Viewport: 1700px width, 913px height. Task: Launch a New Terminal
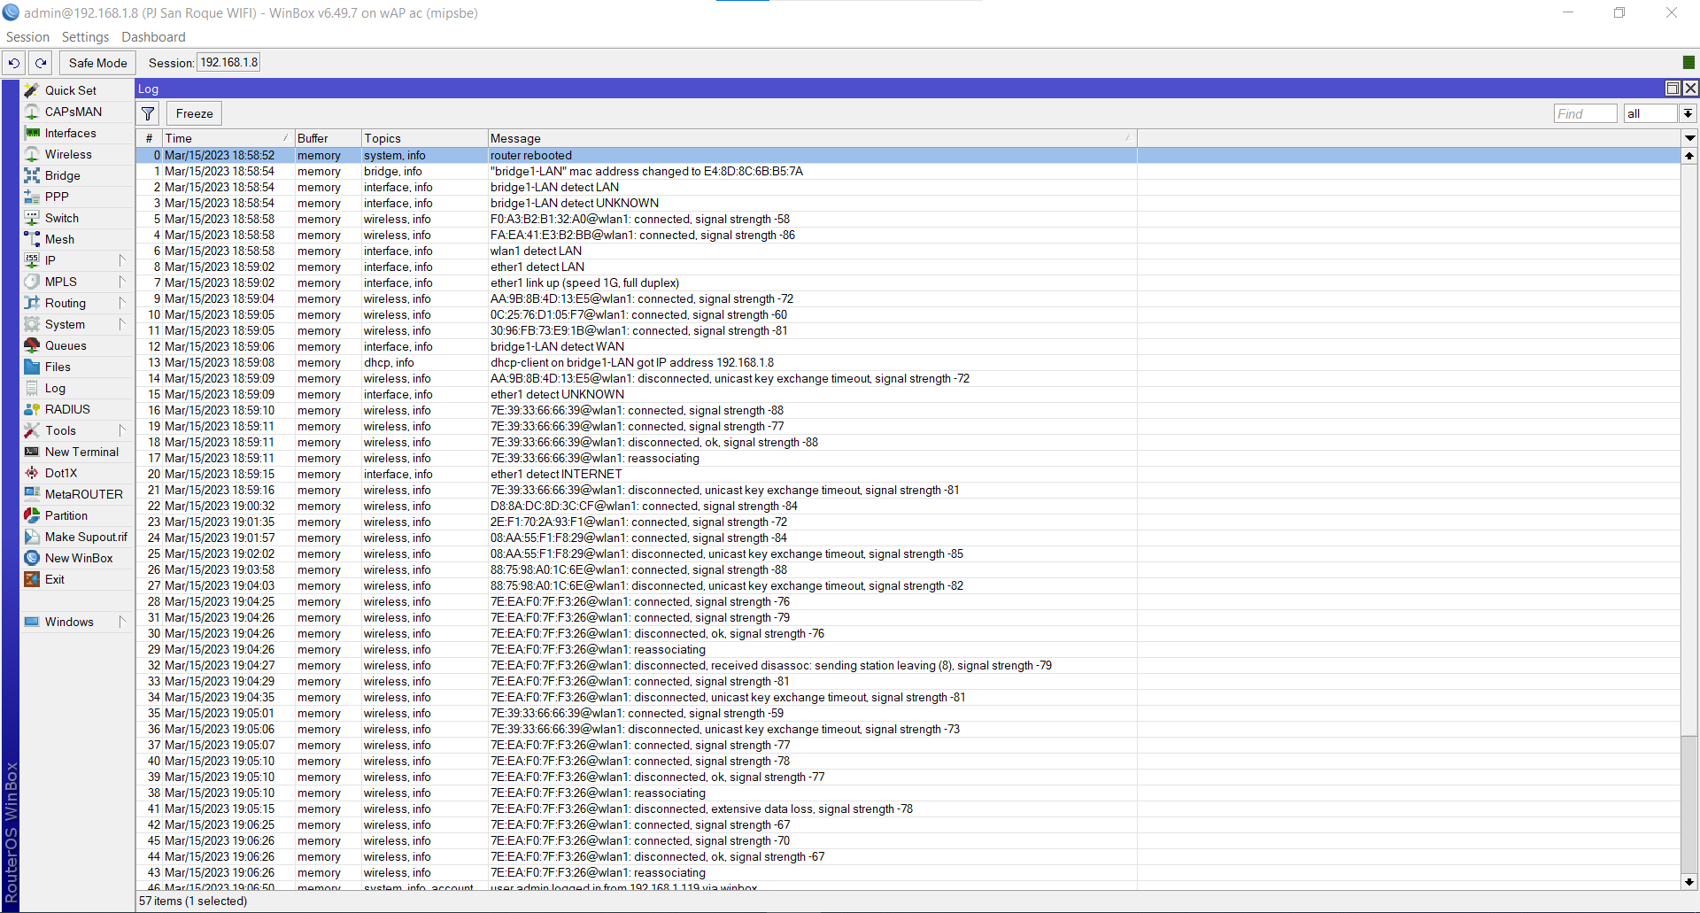tap(81, 452)
